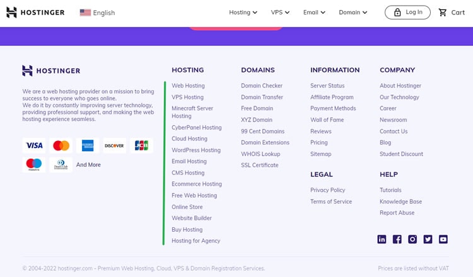473x277 pixels.
Task: Open the Knowledge Base link
Action: (x=400, y=201)
